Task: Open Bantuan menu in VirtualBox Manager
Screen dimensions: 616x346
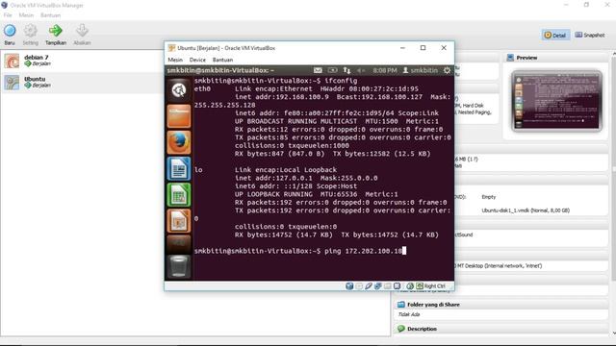Action: point(51,15)
